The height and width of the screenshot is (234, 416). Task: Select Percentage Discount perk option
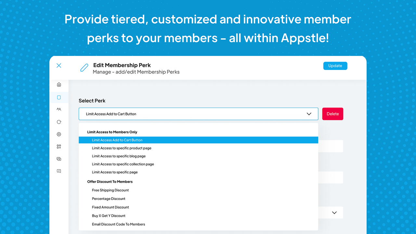109,199
